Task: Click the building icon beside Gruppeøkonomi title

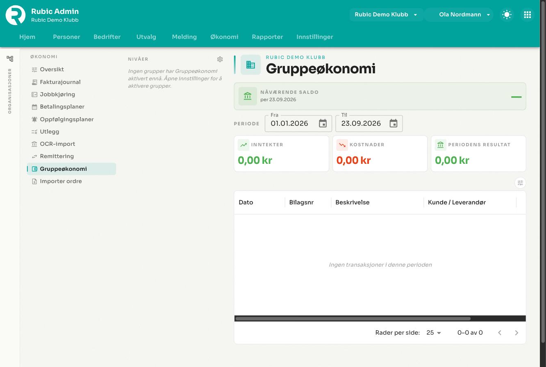Action: 250,65
